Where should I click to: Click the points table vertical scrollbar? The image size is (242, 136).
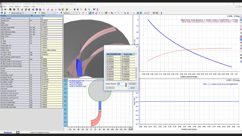click(136, 67)
